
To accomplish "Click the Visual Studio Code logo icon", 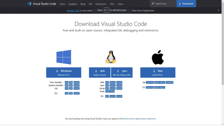I will pos(29,4).
